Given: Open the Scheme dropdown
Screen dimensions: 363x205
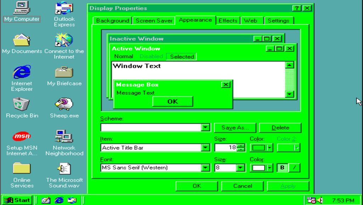Looking at the screenshot, I should click(x=206, y=127).
